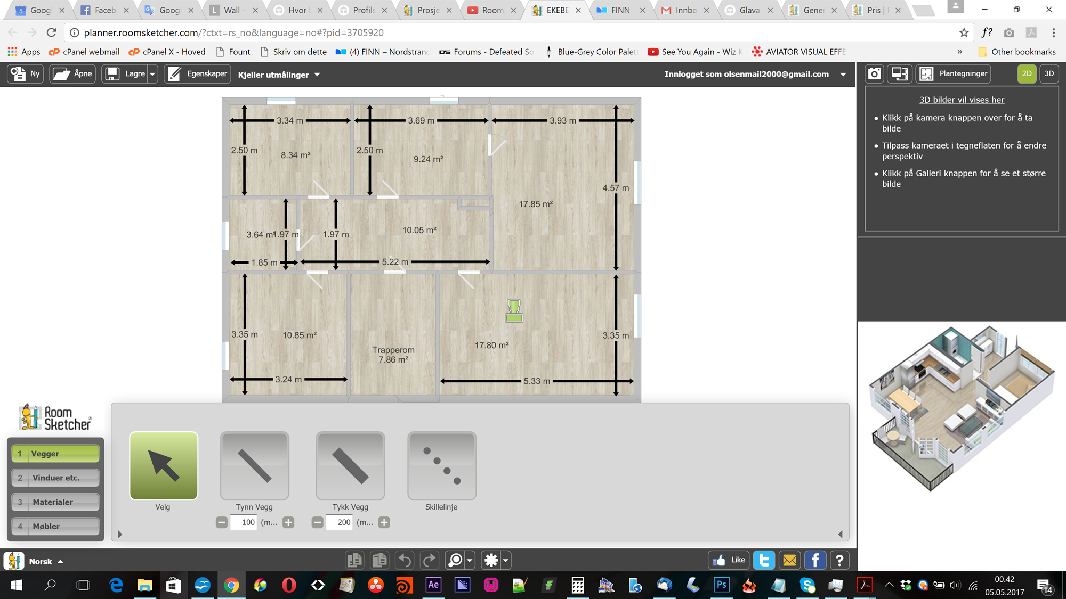Click the camera snapshot icon
The height and width of the screenshot is (599, 1066).
pos(874,74)
